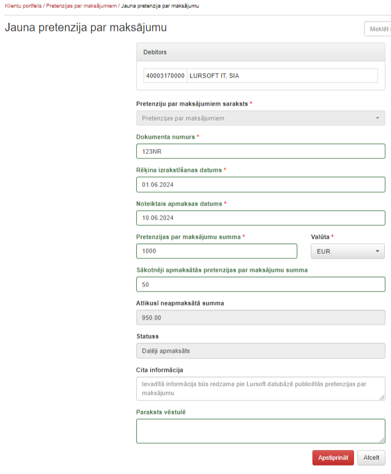
Task: Expand the Pretenziju par maksājumiem saraksts dropdown
Action: click(260, 118)
